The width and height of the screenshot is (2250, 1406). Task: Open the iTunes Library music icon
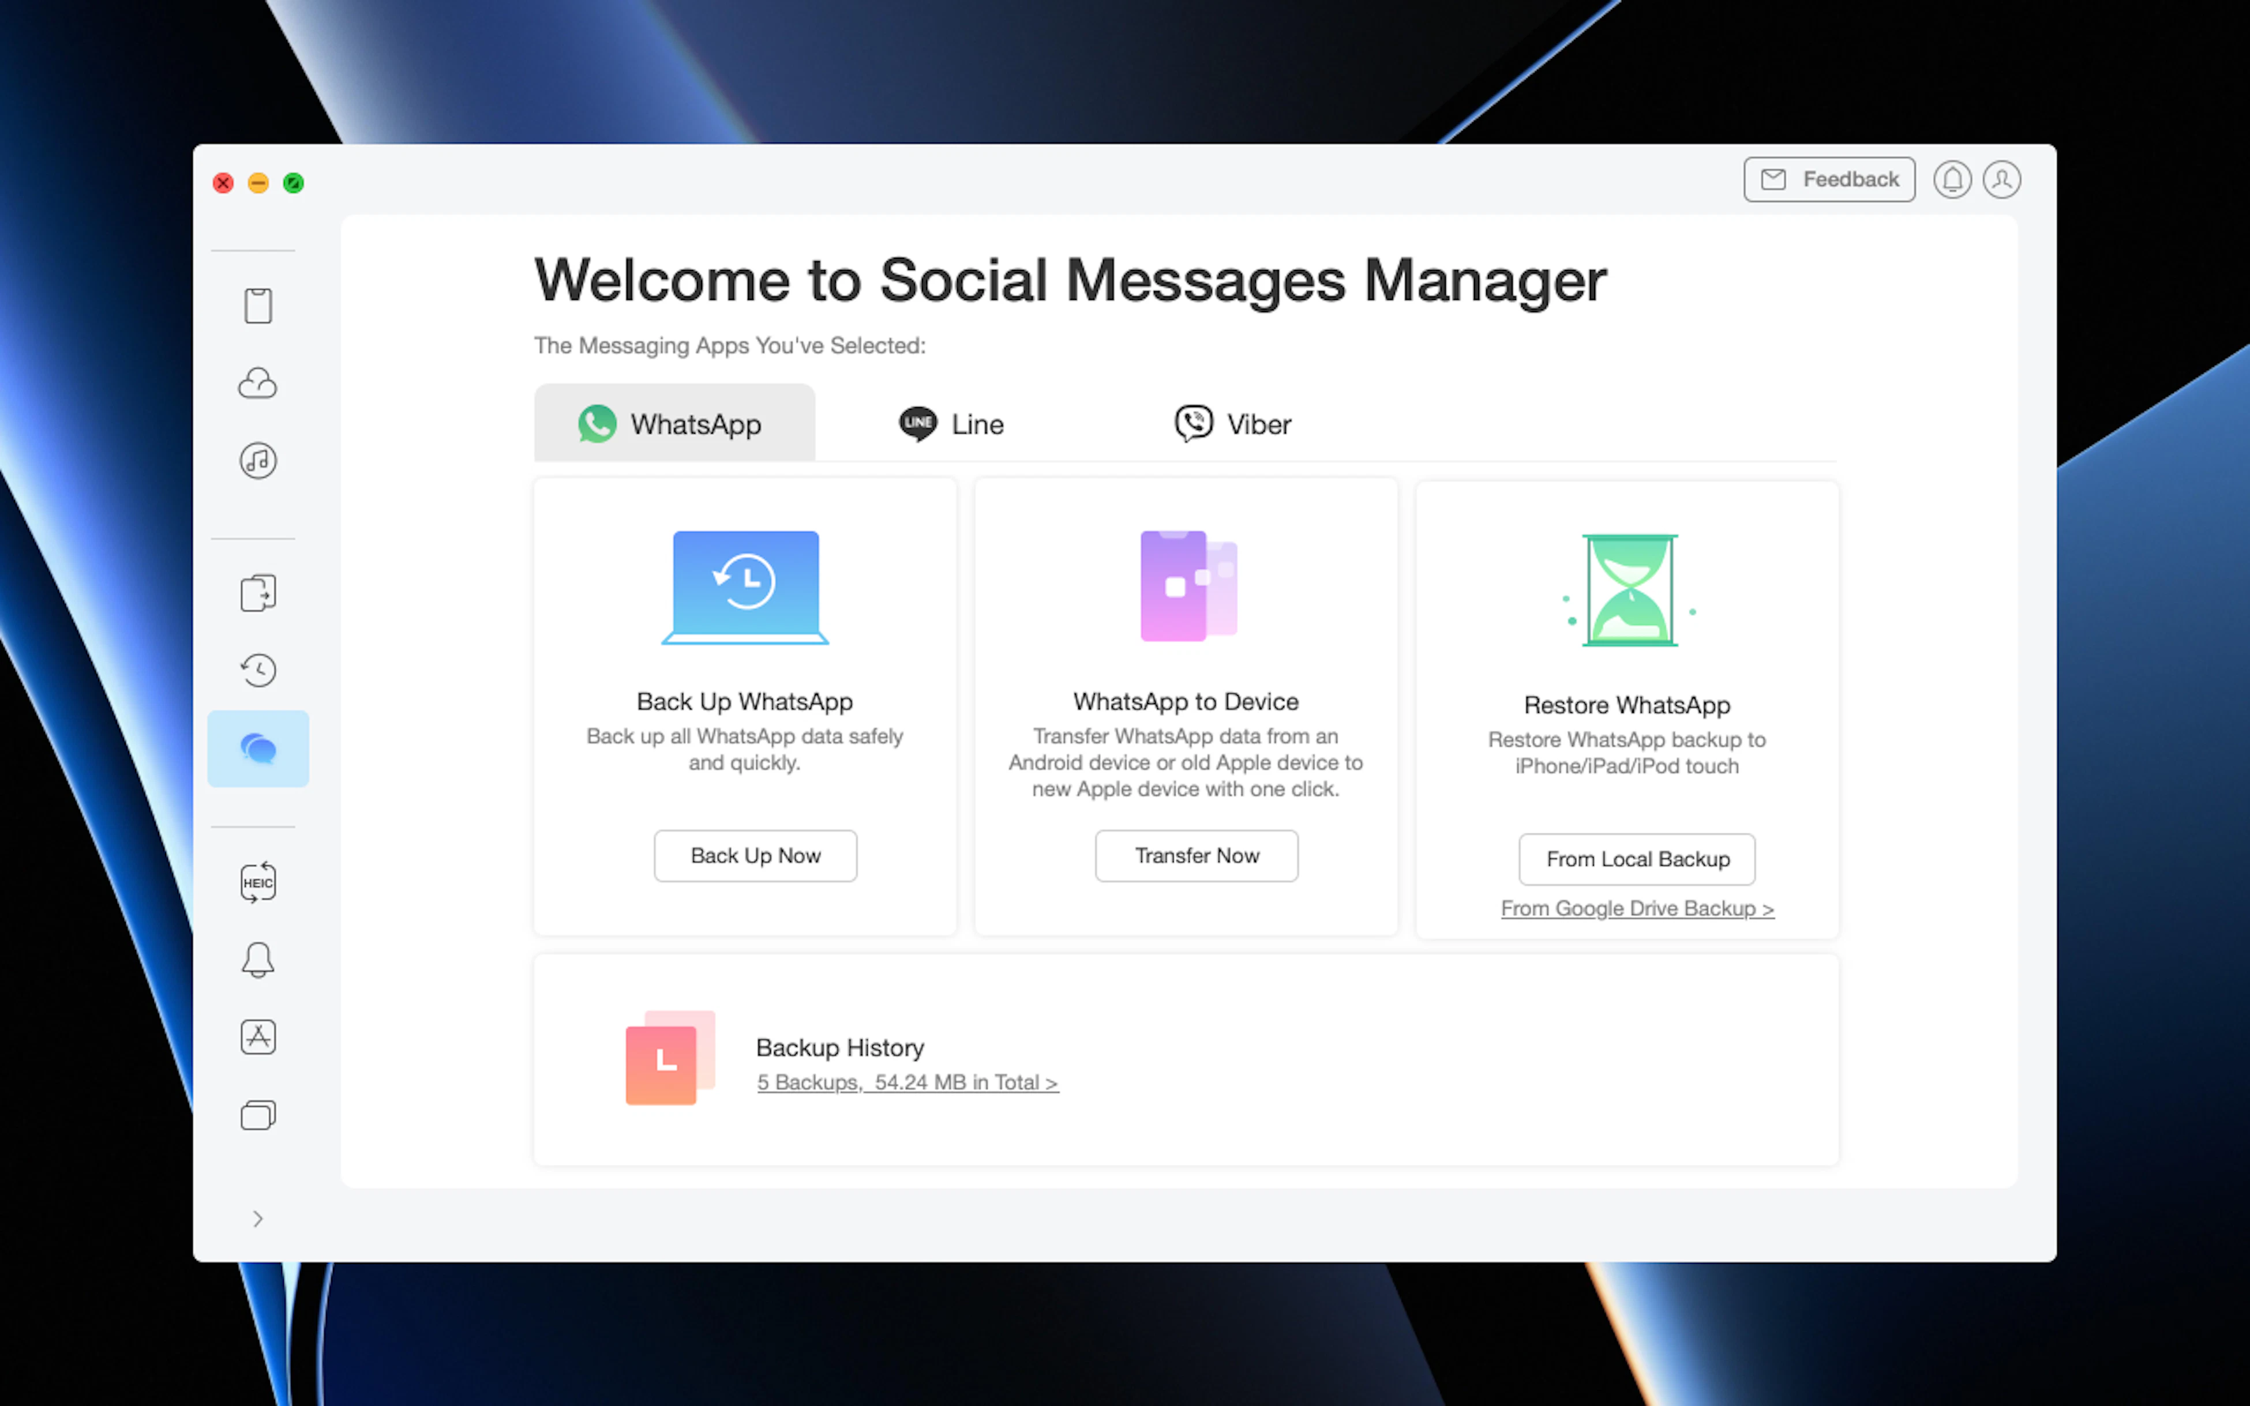[258, 460]
